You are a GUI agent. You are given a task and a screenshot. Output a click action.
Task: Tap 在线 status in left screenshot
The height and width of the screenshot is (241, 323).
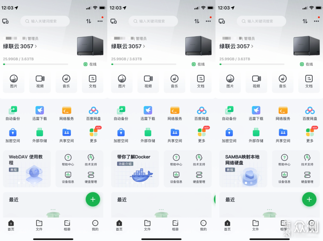(x=90, y=64)
